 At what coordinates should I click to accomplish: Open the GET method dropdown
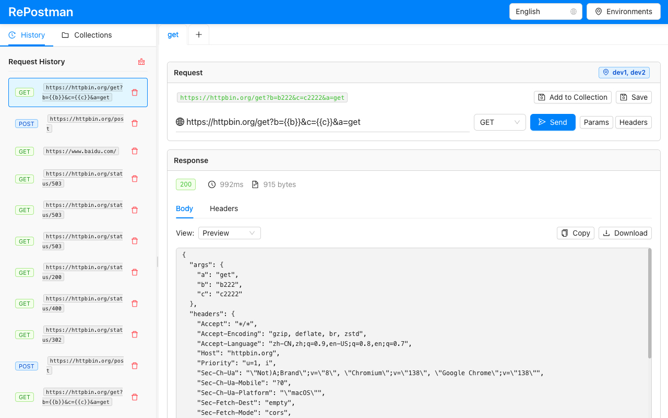click(x=499, y=122)
